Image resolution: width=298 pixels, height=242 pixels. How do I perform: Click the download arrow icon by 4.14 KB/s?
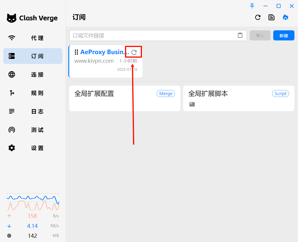tap(9, 226)
